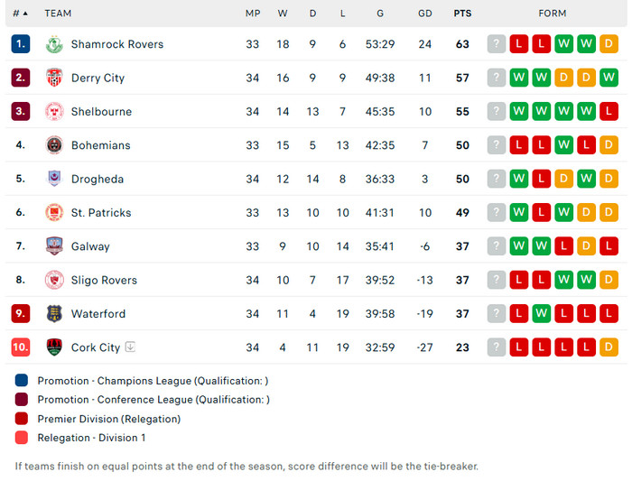Click the St. Patricks club crest
The image size is (632, 481).
pyautogui.click(x=54, y=213)
